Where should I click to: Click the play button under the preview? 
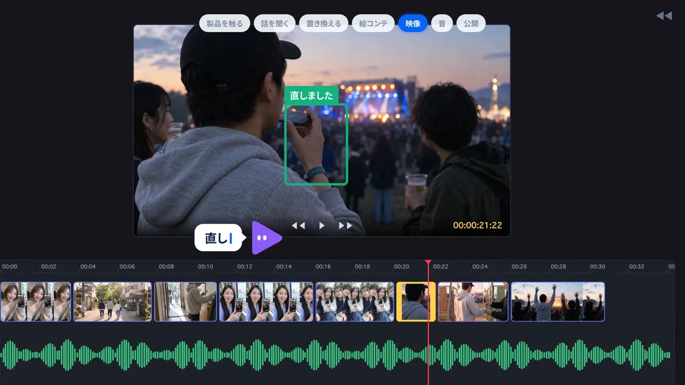click(322, 226)
